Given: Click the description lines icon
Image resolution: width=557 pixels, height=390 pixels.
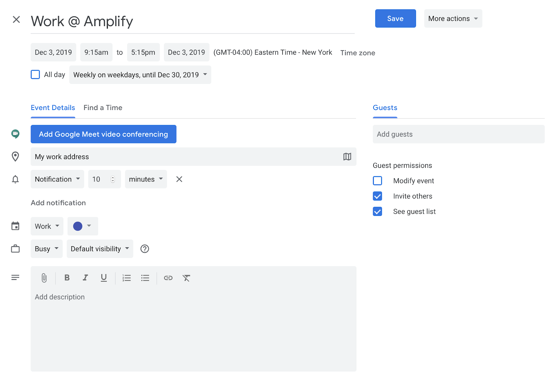Looking at the screenshot, I should [x=15, y=278].
